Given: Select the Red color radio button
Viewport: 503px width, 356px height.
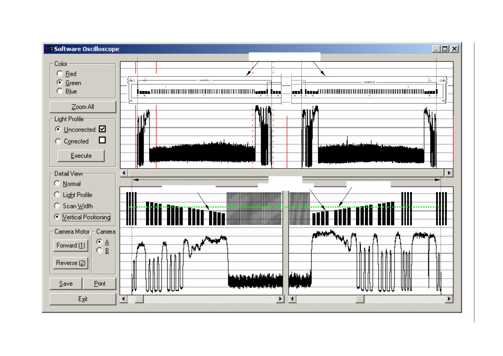Looking at the screenshot, I should [x=60, y=74].
